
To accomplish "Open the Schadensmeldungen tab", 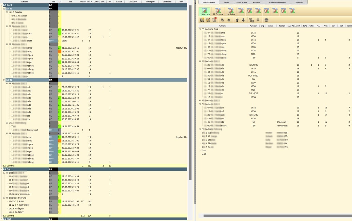I will (x=277, y=2).
